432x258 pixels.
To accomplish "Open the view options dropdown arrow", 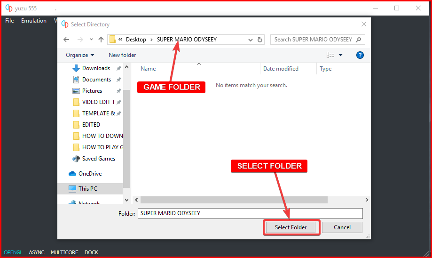I will tap(340, 55).
